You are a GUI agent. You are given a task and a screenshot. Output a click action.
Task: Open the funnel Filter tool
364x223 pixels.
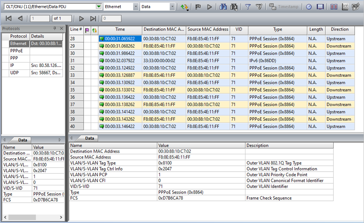[x=248, y=7]
